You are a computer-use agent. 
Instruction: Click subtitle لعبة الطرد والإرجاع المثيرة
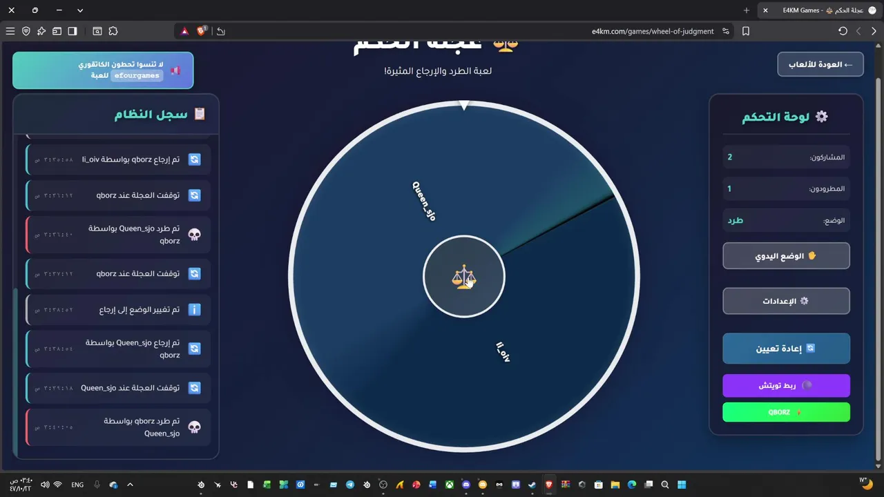(438, 70)
